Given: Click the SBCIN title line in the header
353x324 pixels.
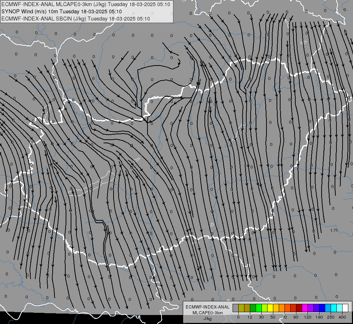Looking at the screenshot, I should click(76, 19).
